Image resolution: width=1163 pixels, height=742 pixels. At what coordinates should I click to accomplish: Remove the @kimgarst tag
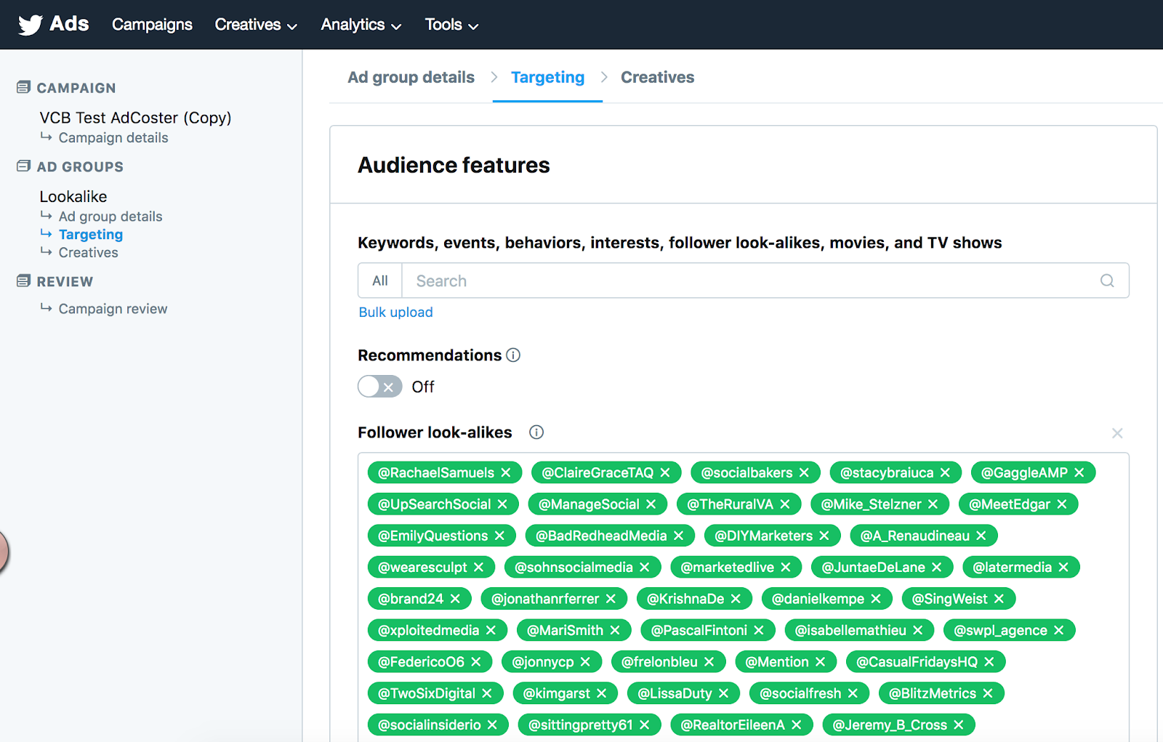pos(601,693)
